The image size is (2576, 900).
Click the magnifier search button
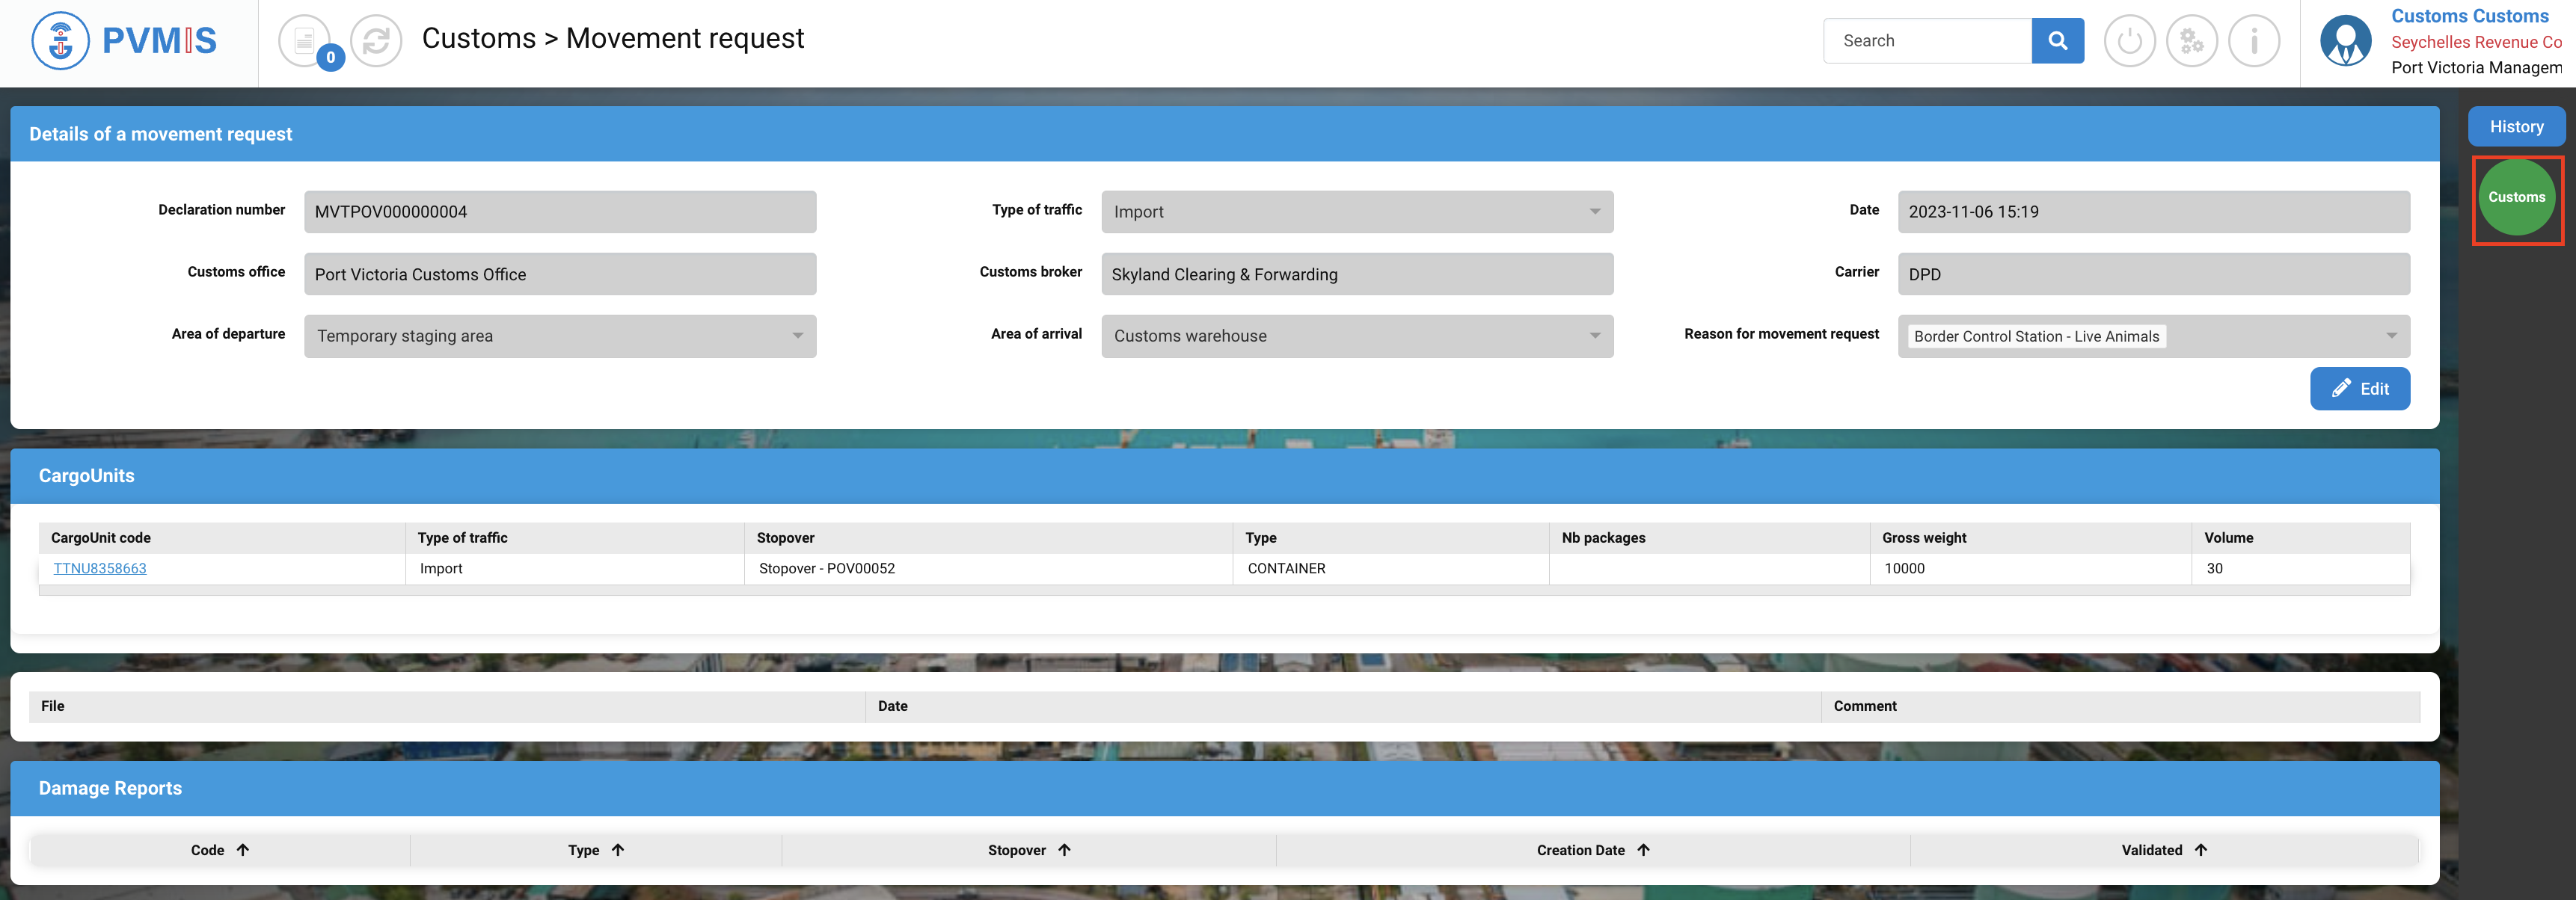2057,41
